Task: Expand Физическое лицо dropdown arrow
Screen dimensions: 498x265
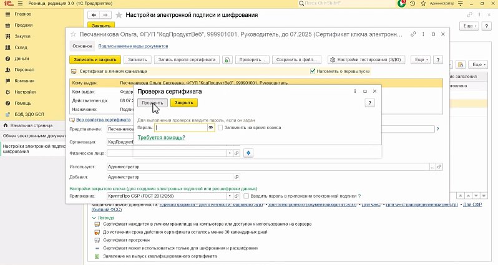Action: [230, 153]
